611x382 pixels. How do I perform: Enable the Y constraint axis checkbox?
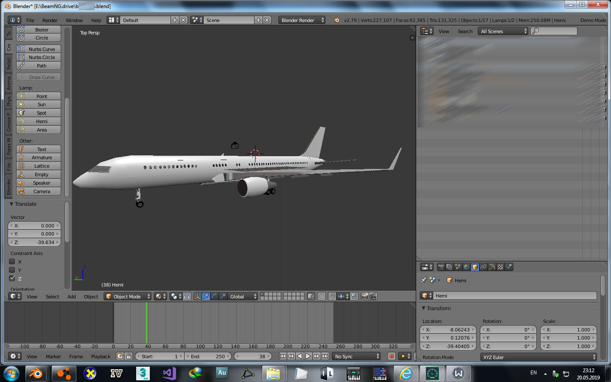pos(12,270)
